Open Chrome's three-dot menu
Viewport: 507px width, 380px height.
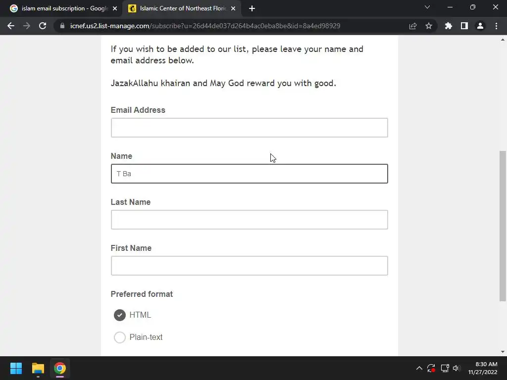coord(496,26)
